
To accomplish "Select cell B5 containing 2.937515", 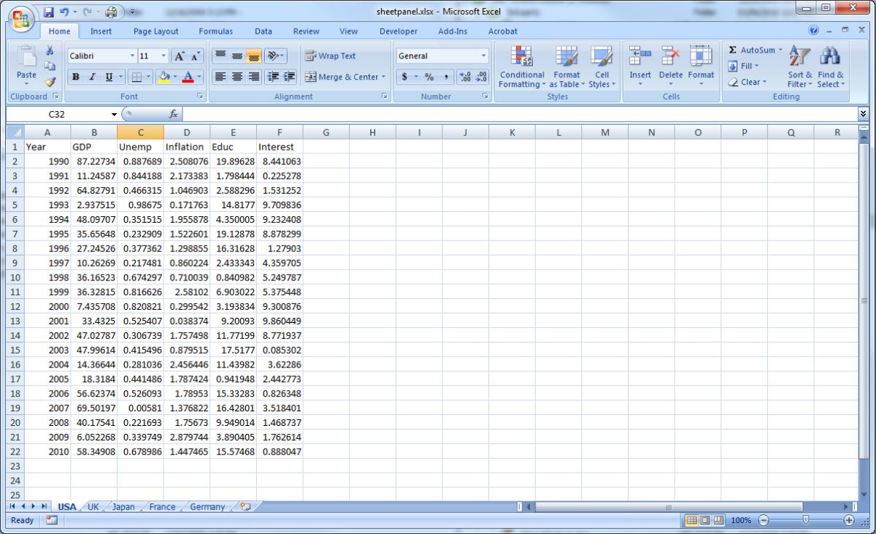I will [94, 205].
